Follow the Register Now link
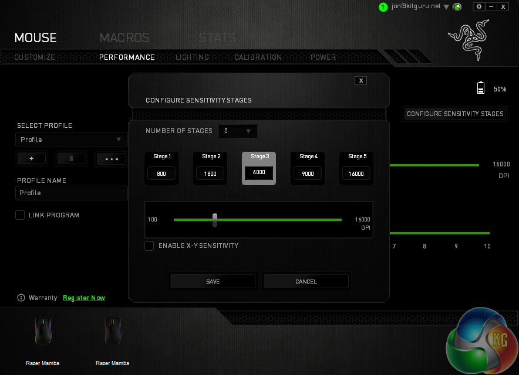The height and width of the screenshot is (375, 519). tap(84, 298)
